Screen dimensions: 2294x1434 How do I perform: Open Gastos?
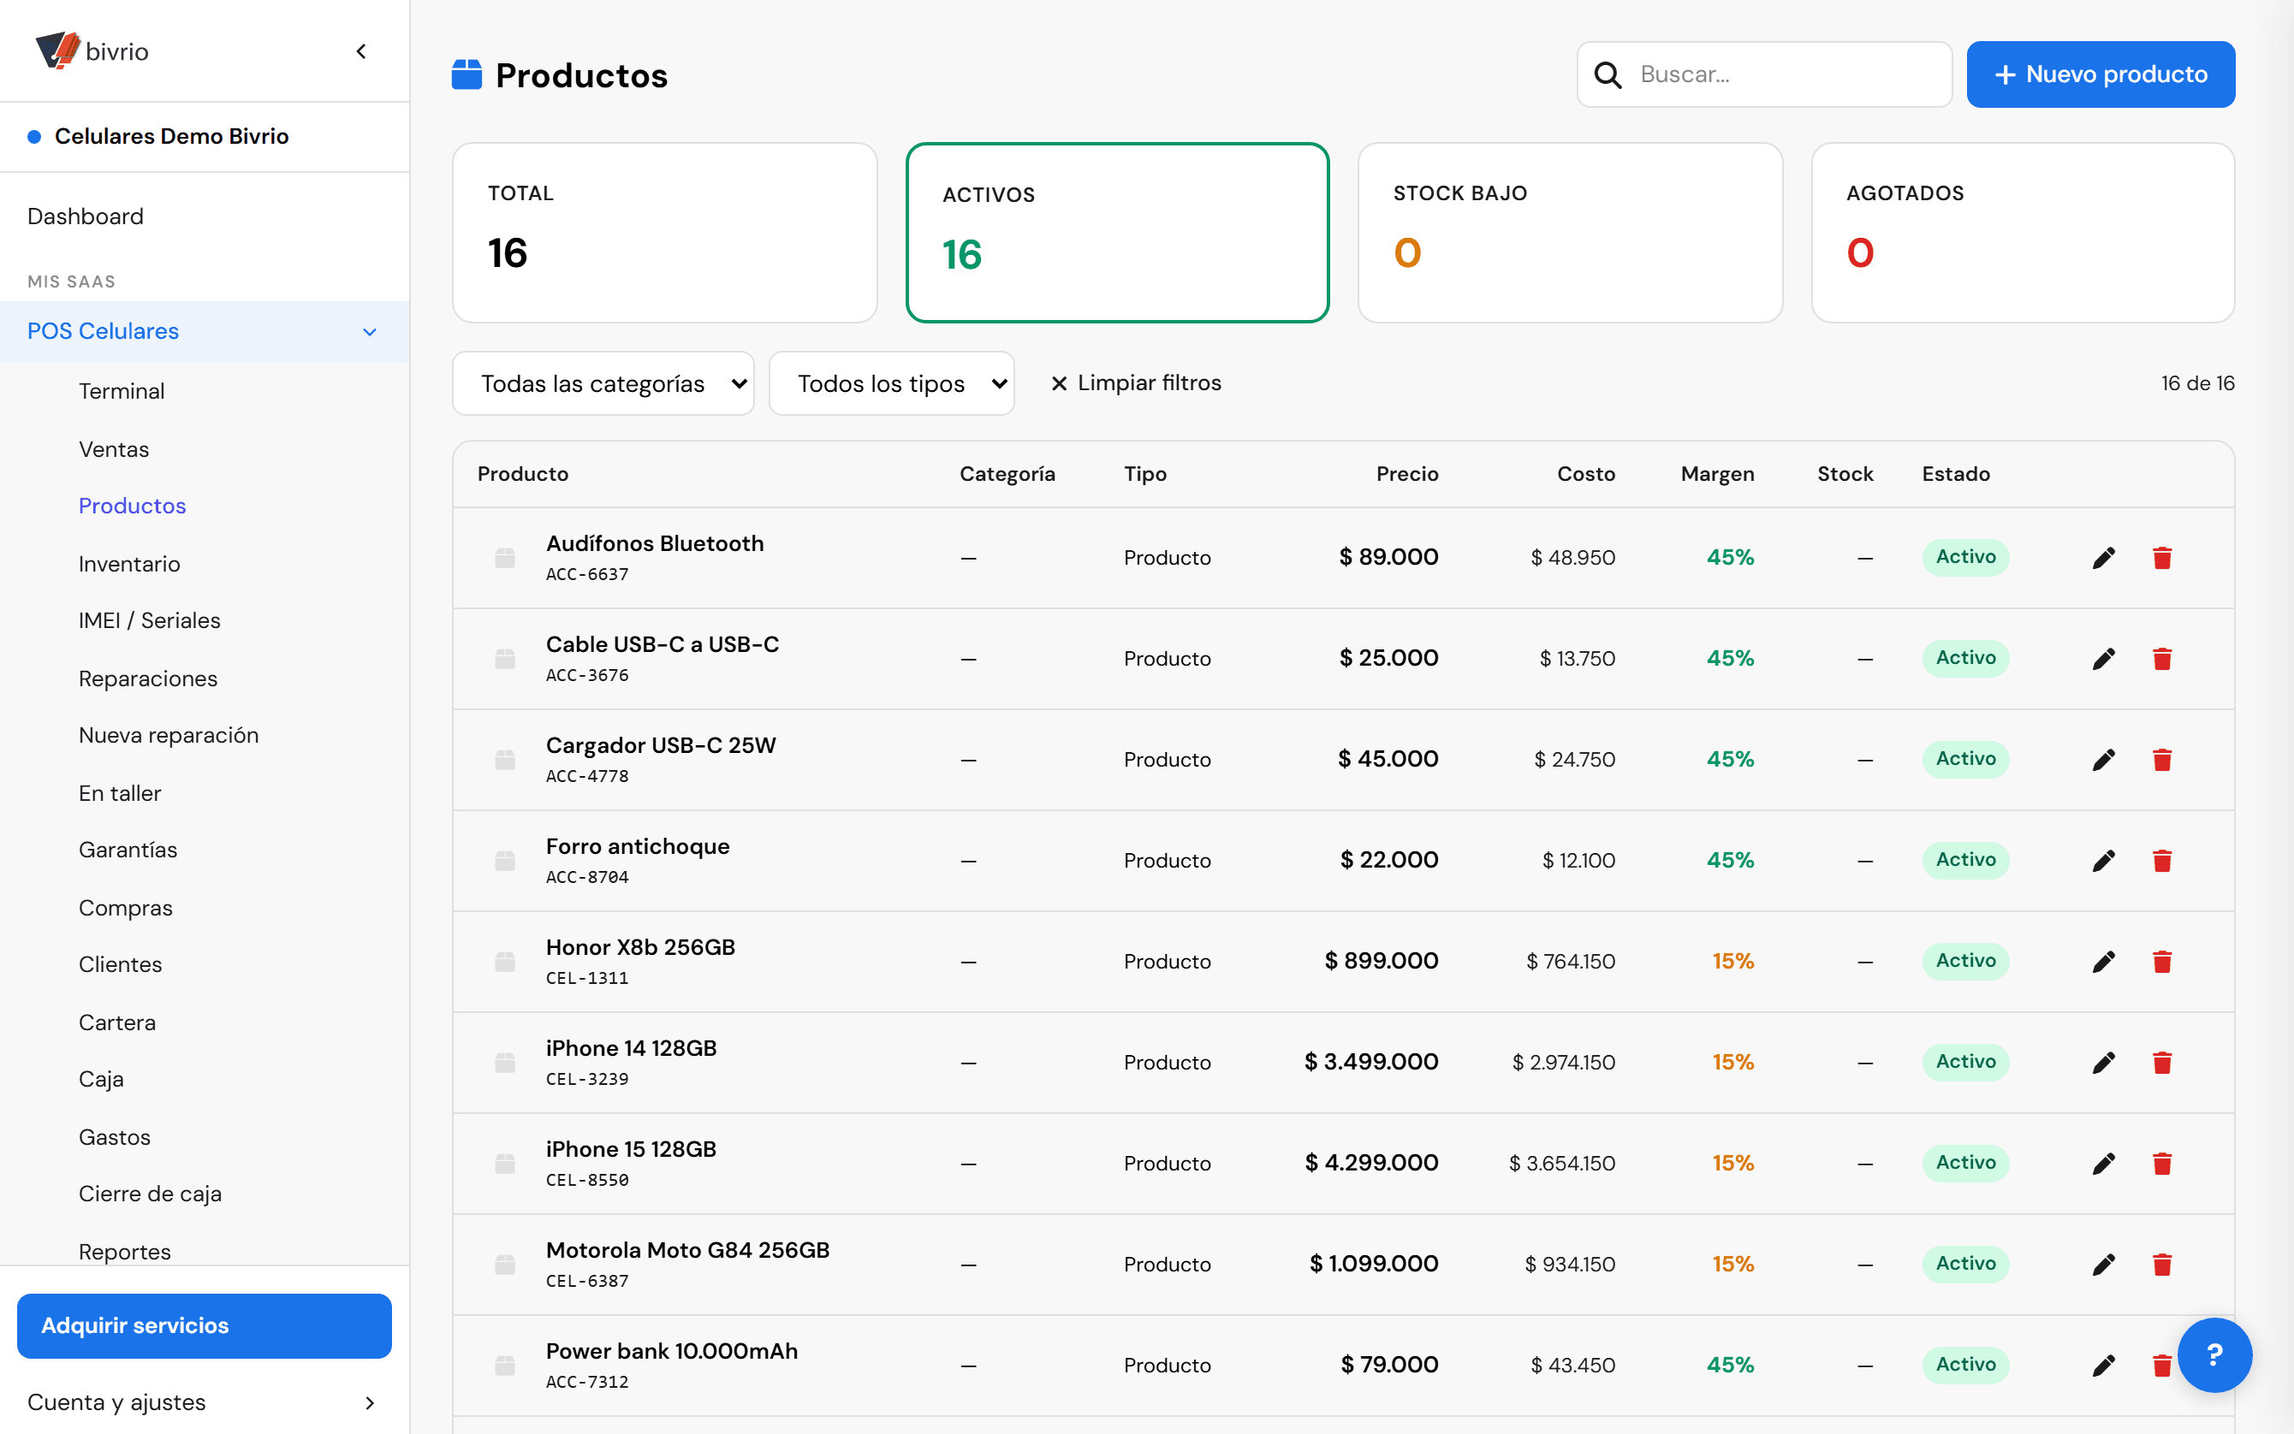(x=114, y=1137)
